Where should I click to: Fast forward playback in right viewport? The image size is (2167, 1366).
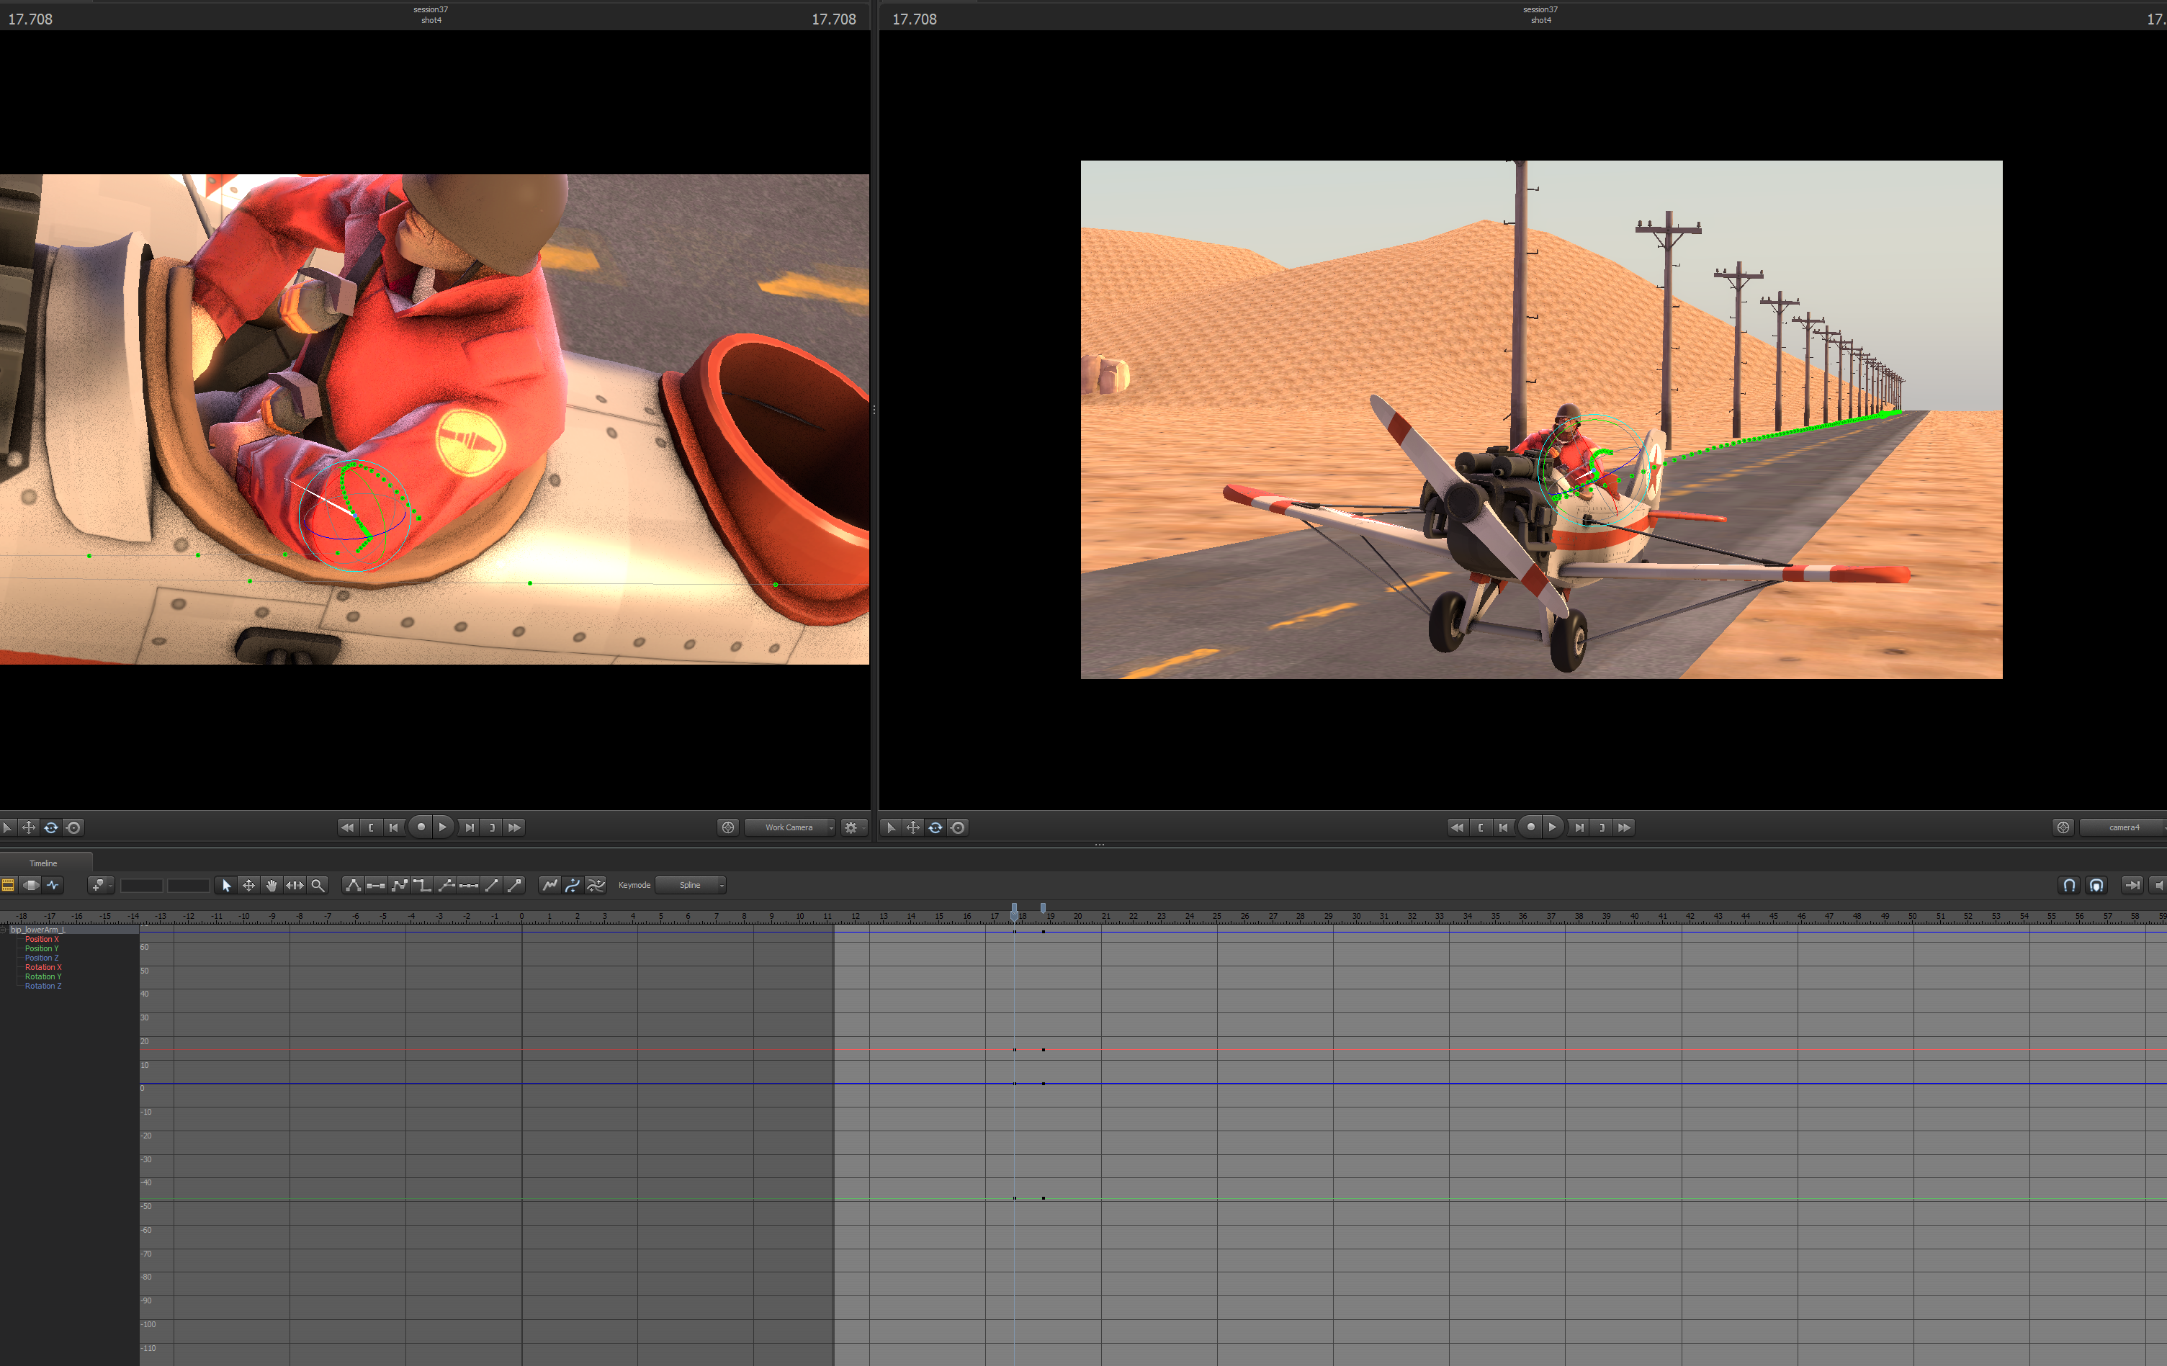[x=1625, y=828]
